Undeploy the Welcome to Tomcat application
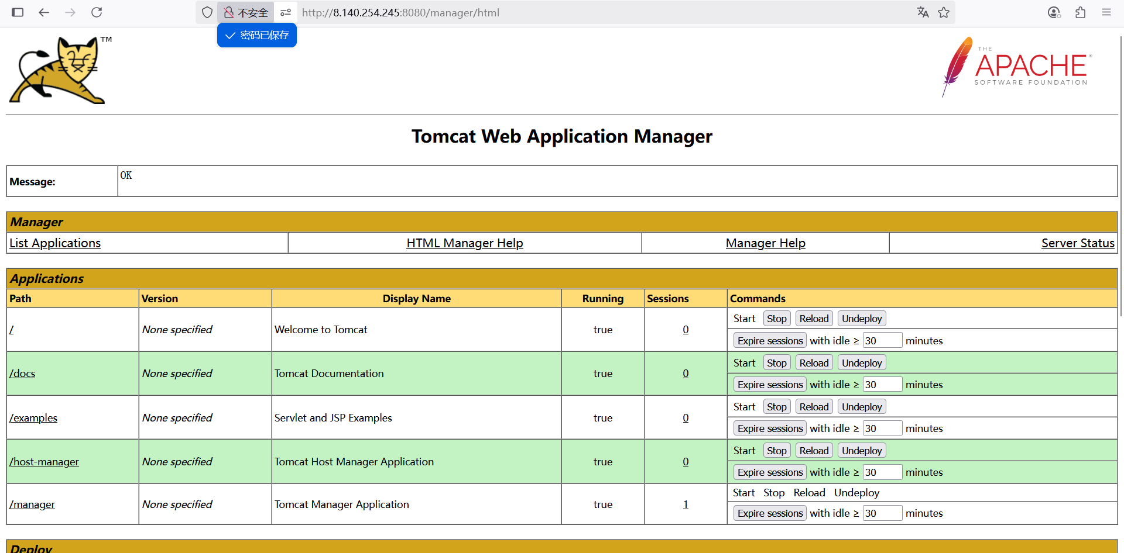This screenshot has height=553, width=1124. point(862,319)
